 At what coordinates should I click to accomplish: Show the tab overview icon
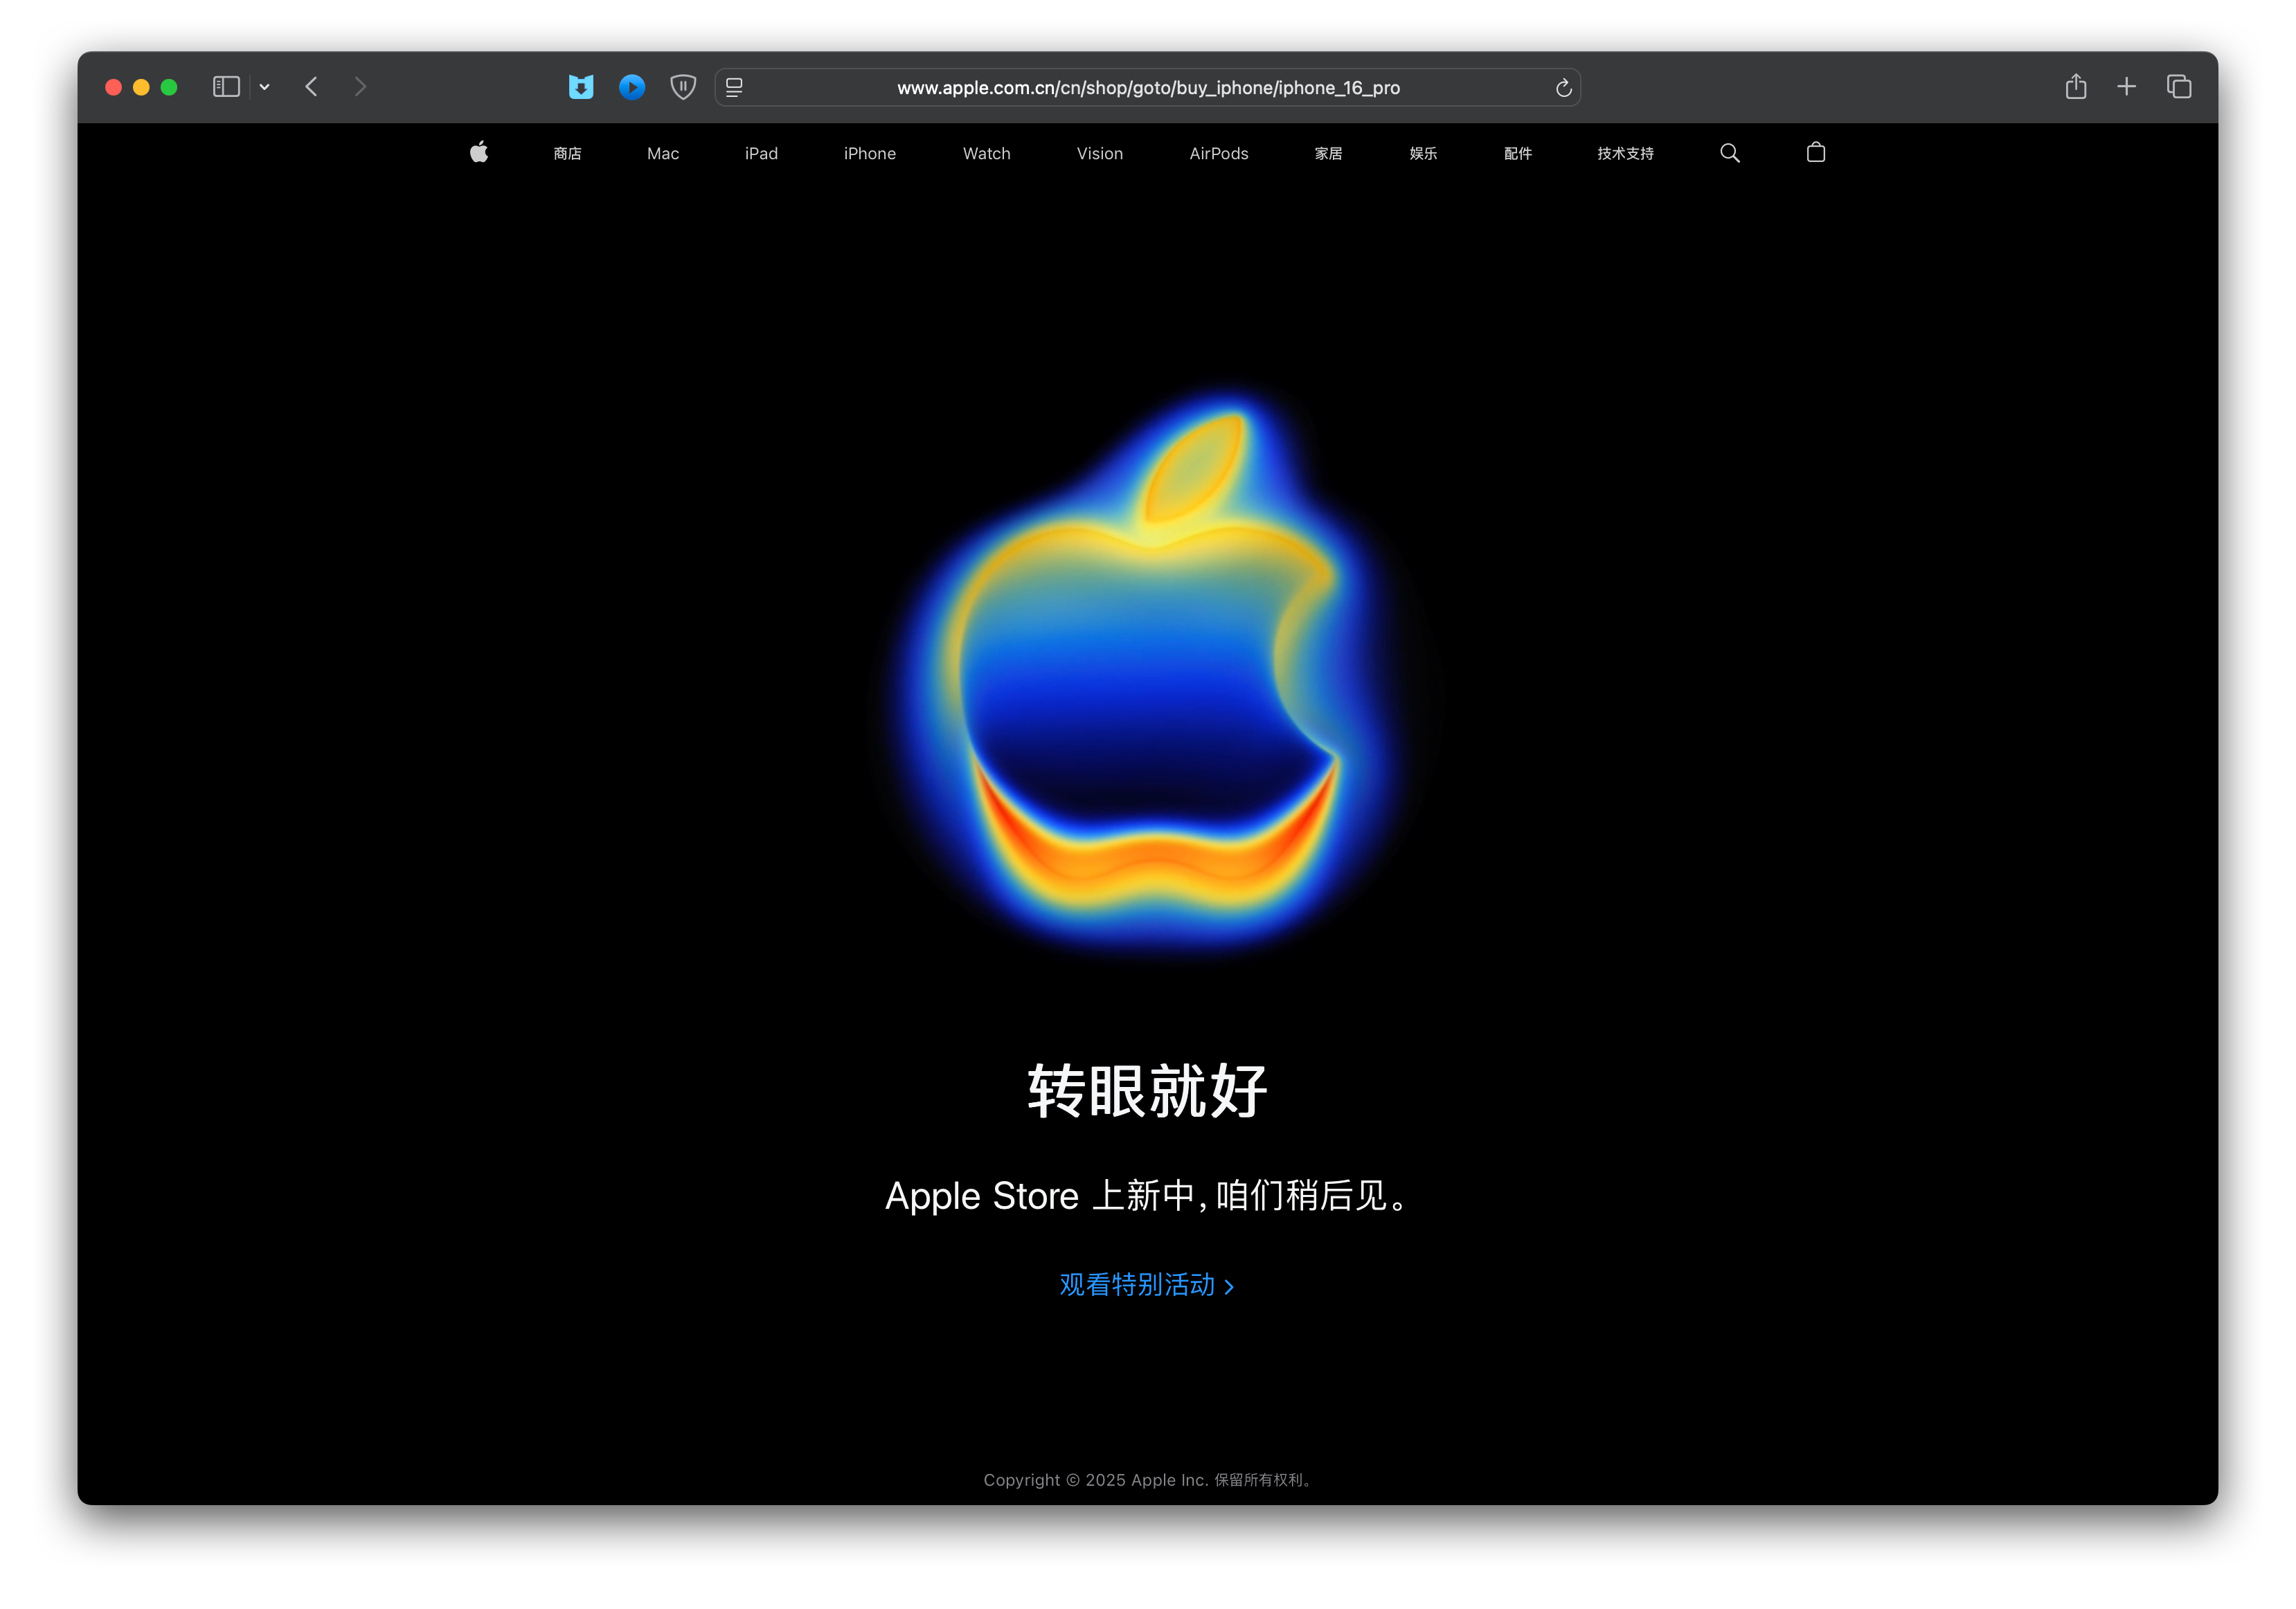click(2179, 87)
